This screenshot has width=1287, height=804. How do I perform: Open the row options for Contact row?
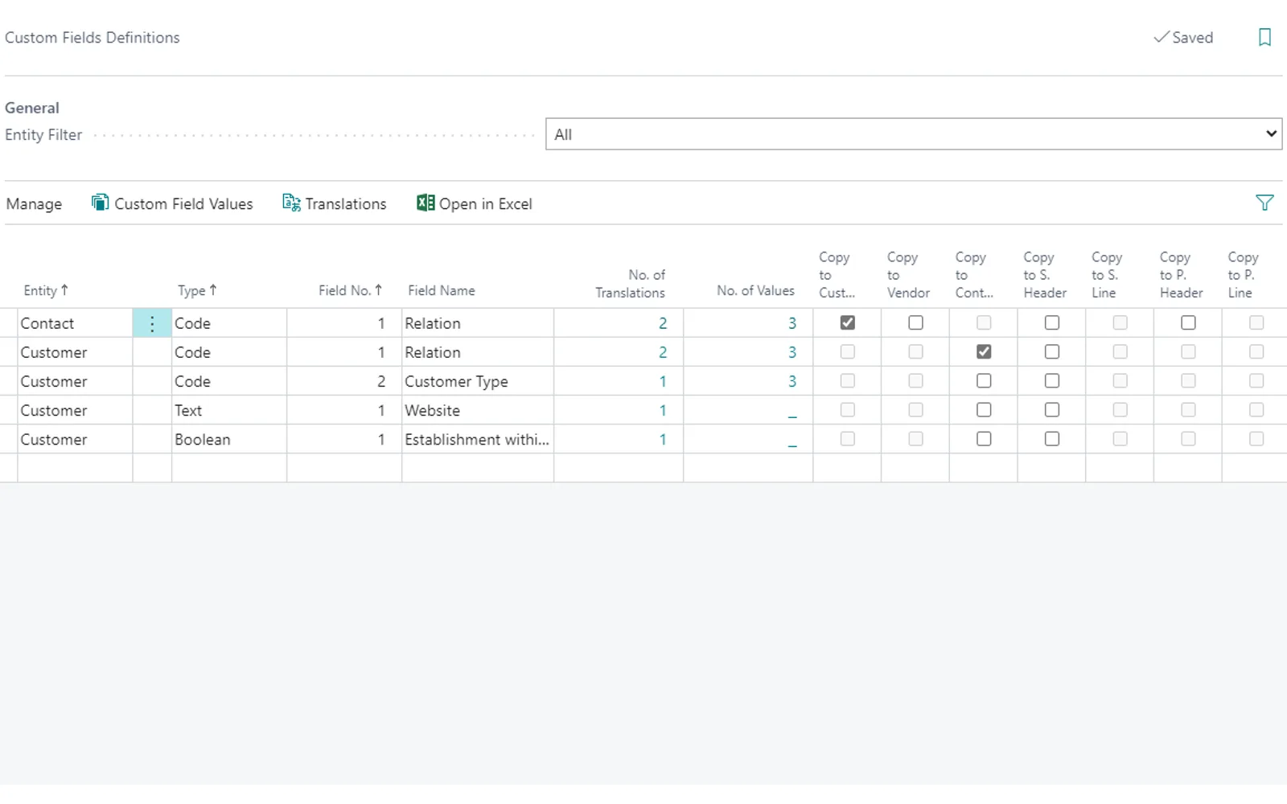click(x=152, y=323)
